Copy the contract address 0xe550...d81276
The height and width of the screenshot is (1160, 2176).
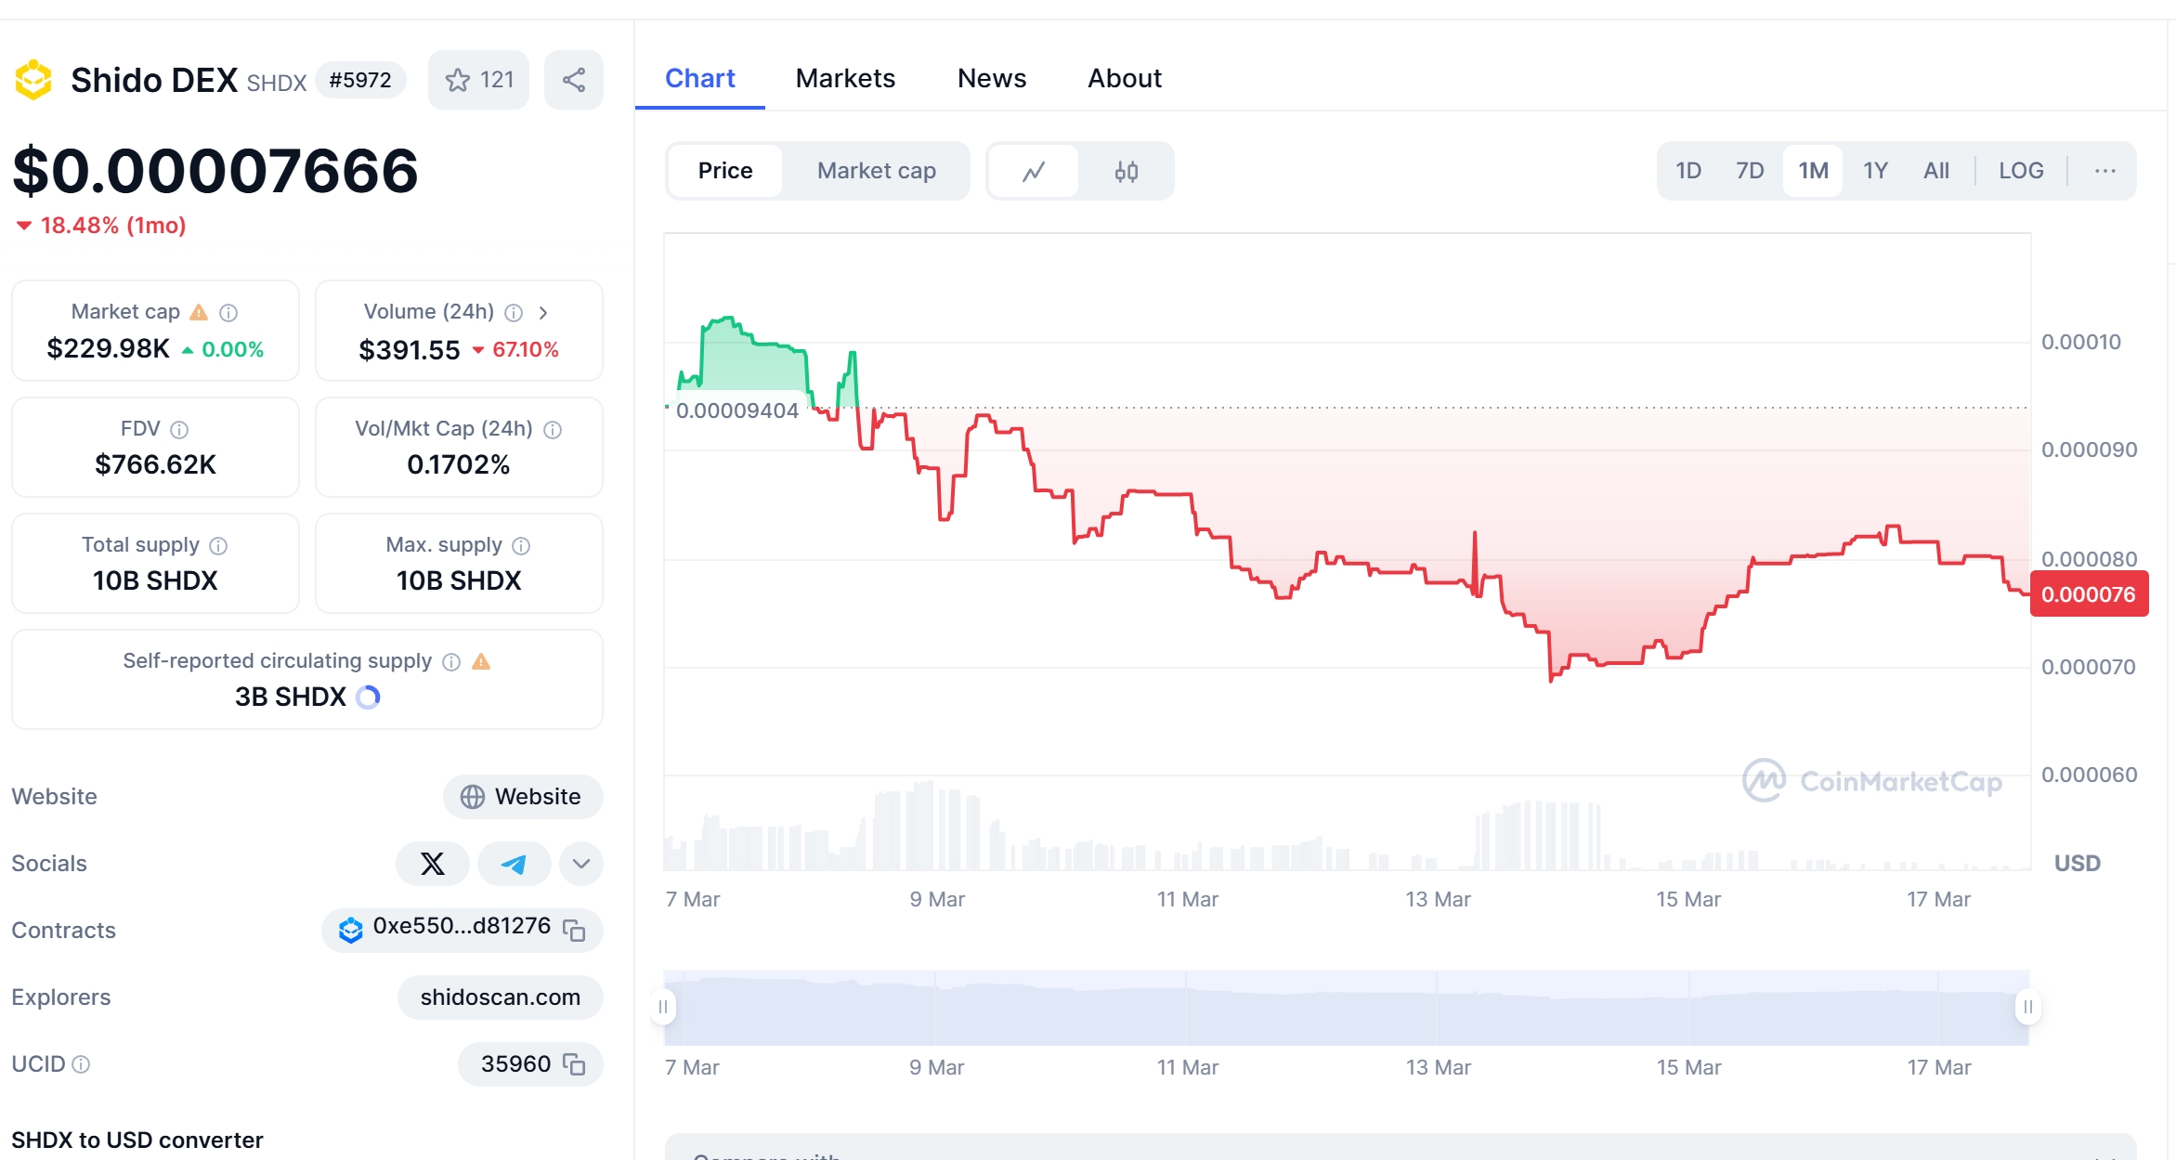click(x=574, y=930)
